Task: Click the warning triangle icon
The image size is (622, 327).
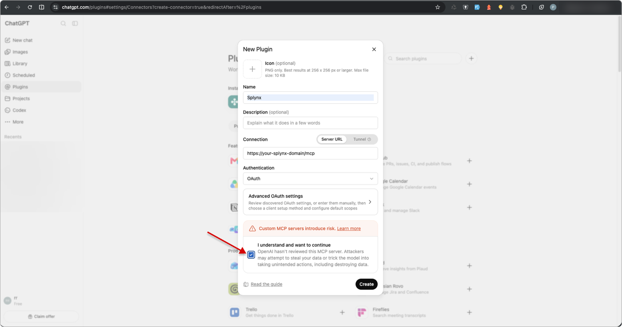Action: click(252, 229)
